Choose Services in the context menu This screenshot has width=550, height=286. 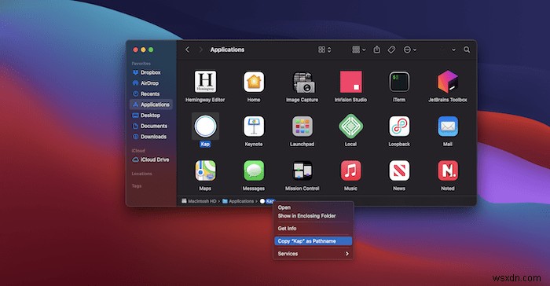313,254
